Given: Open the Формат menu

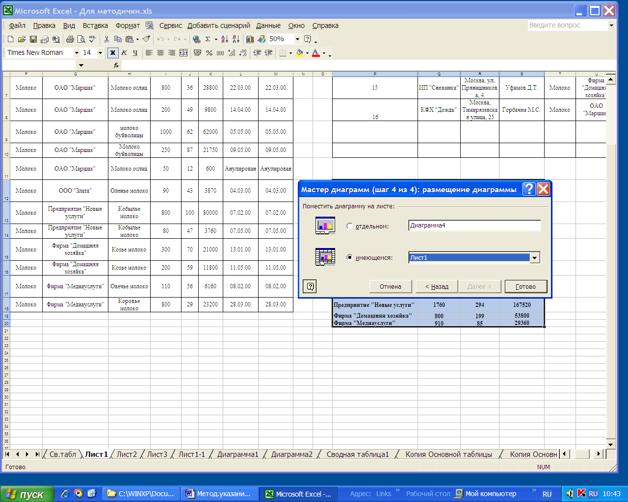Looking at the screenshot, I should (x=128, y=25).
